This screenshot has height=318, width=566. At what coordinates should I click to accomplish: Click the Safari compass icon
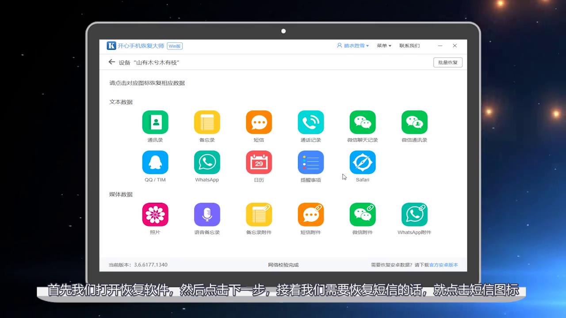click(x=363, y=162)
